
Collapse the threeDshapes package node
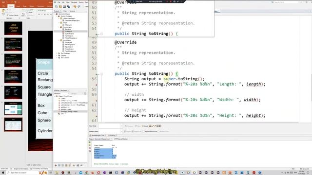[59, 27]
